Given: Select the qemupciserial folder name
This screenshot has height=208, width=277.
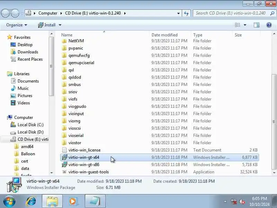Looking at the screenshot, I should (81, 63).
